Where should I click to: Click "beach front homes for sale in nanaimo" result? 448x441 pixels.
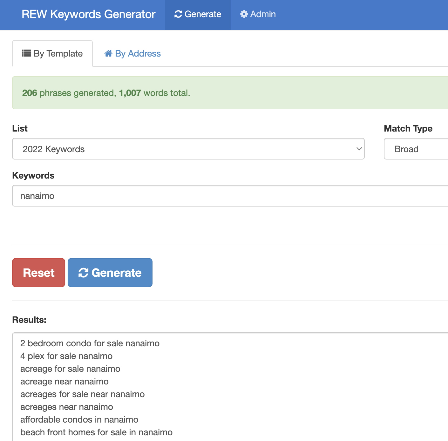coord(96,432)
